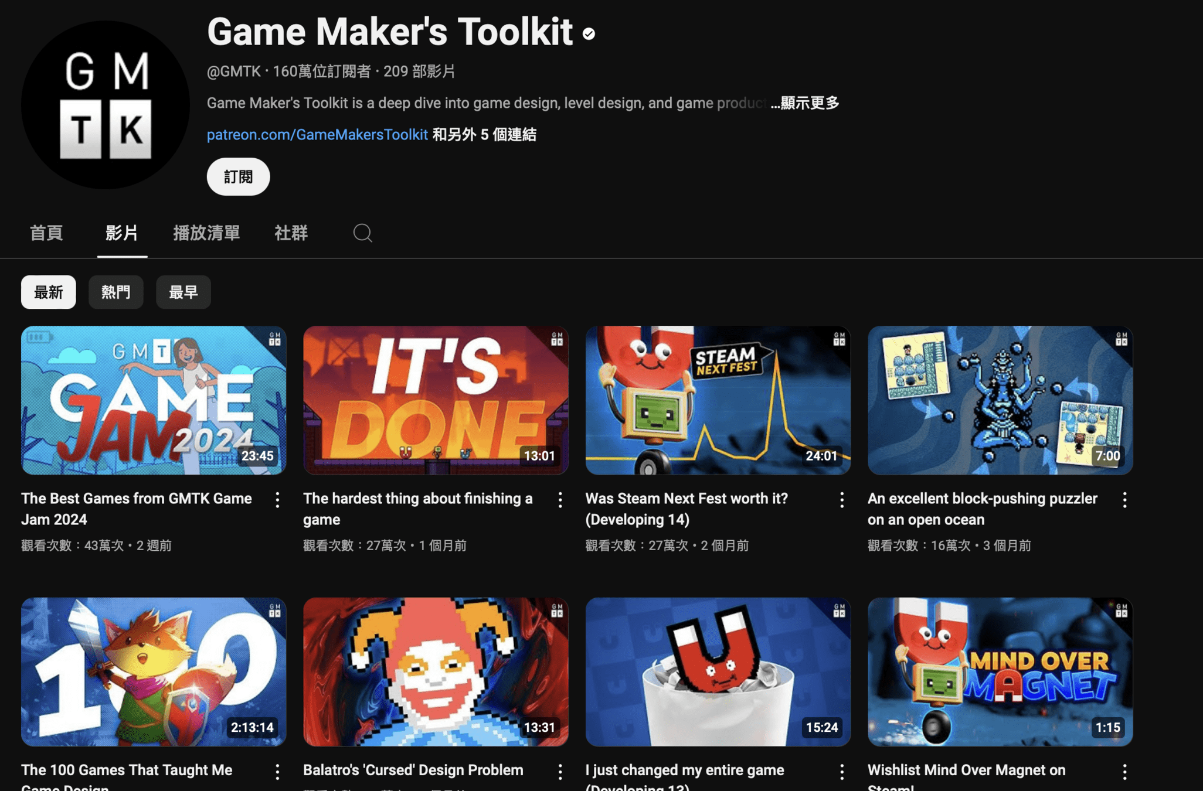Switch to the 首頁 (Home) tab
The width and height of the screenshot is (1203, 791).
(46, 233)
